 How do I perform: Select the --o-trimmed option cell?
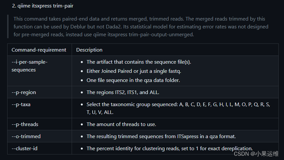pyautogui.click(x=26, y=136)
